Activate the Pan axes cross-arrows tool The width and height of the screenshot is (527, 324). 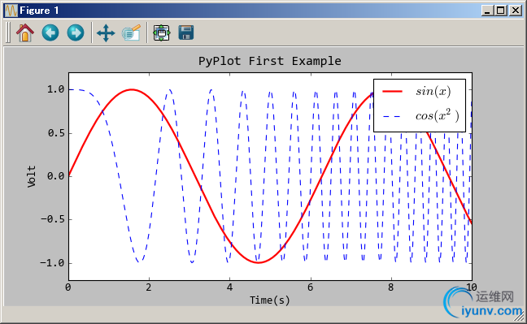106,33
